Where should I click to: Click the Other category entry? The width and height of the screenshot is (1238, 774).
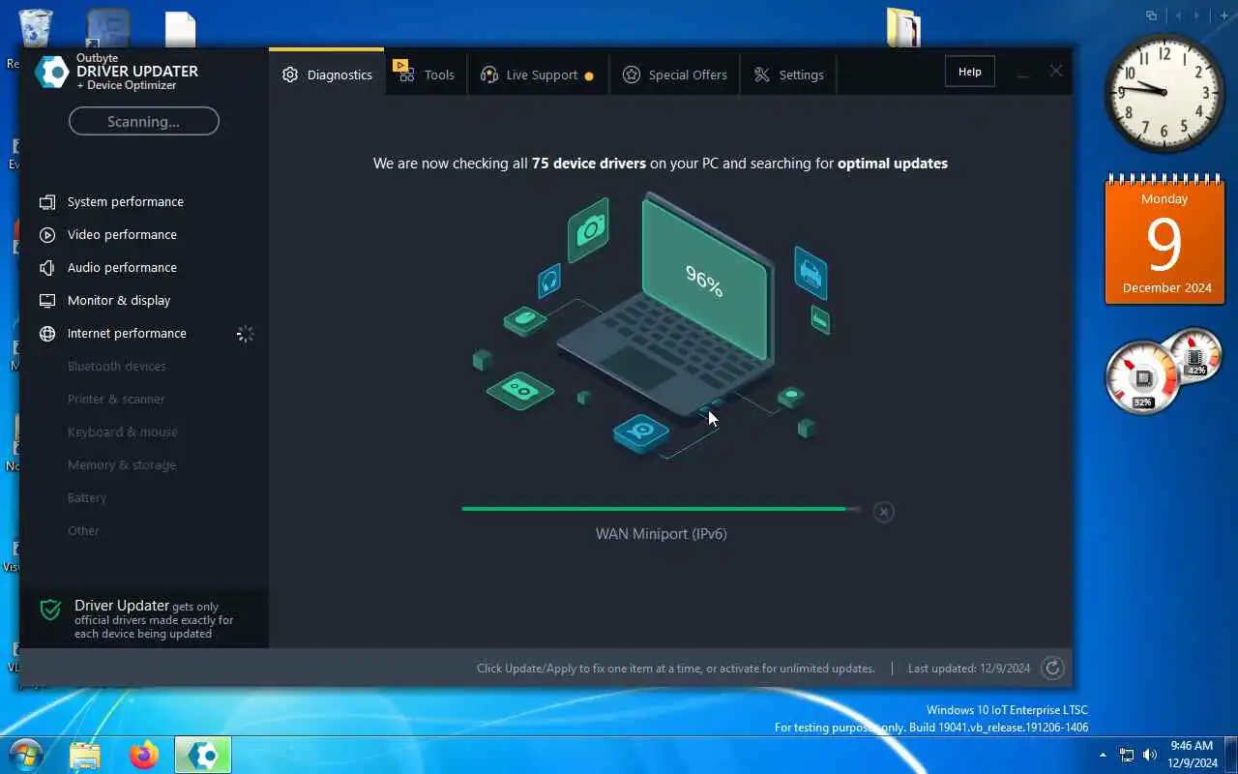point(83,530)
